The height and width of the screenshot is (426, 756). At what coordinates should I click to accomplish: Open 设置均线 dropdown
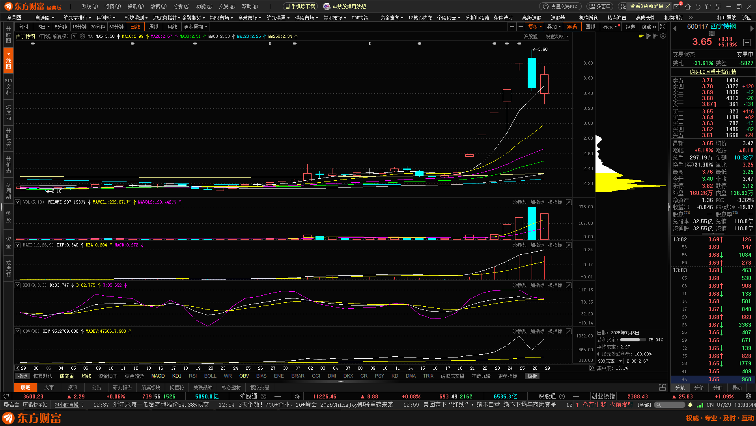pyautogui.click(x=557, y=36)
